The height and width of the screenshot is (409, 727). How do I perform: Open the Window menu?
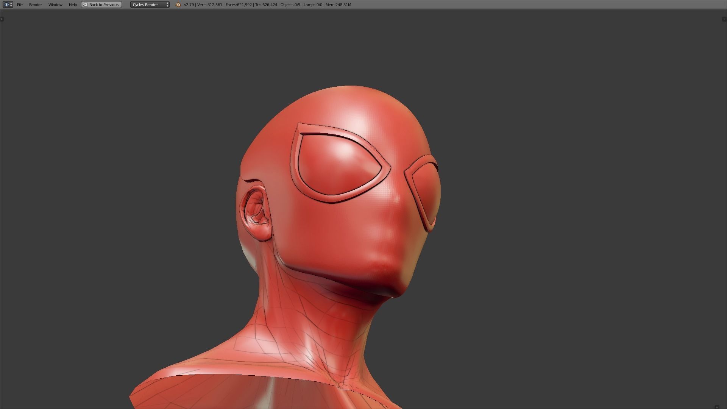55,5
